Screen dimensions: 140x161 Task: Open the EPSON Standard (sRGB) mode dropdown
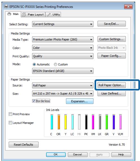pos(63,71)
